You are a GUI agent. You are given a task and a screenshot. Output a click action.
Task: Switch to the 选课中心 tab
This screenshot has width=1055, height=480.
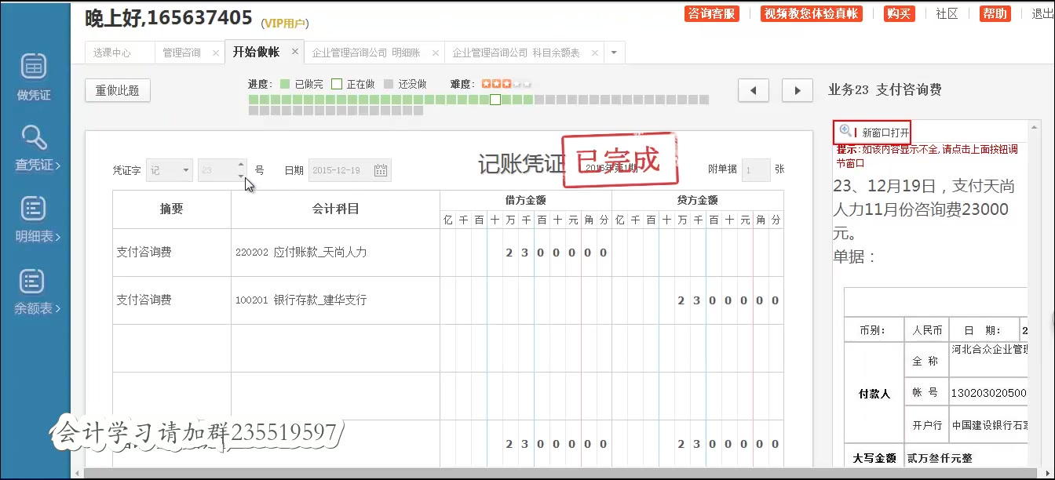(114, 51)
